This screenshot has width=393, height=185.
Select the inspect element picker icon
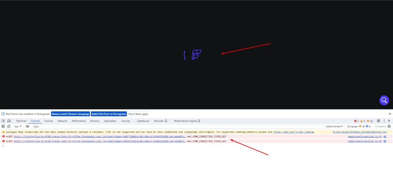3,121
